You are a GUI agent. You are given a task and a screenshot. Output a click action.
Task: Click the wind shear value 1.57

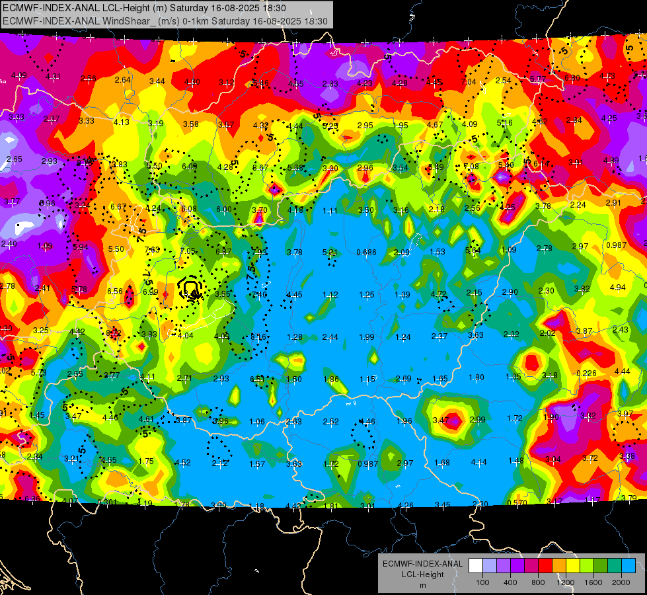tap(257, 464)
